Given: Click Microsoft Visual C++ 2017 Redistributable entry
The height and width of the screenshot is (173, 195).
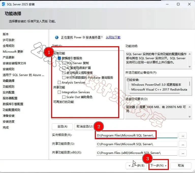Looking at the screenshot, I should (159, 89).
